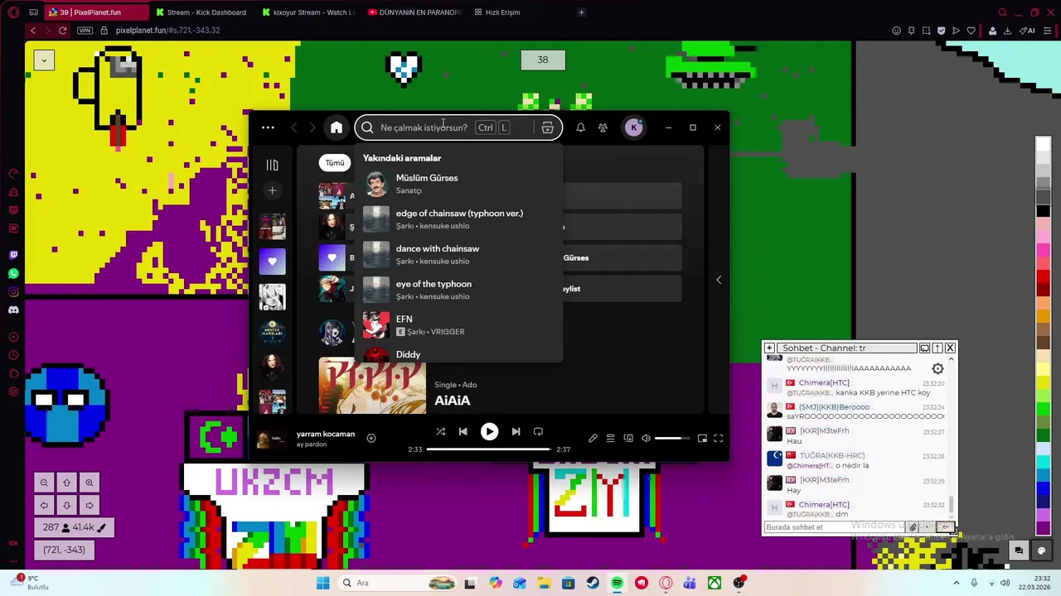This screenshot has width=1061, height=596.
Task: Seek on the song progress bar
Action: [488, 449]
